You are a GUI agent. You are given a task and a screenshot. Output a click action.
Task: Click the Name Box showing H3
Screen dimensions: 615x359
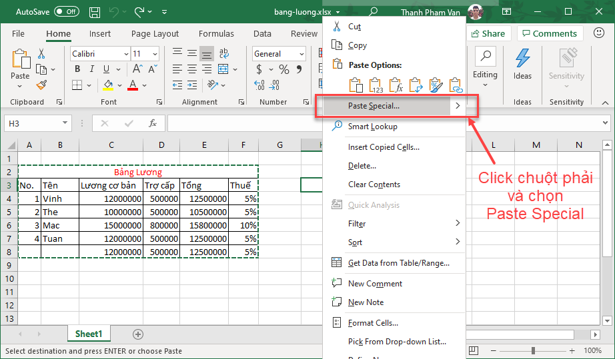[38, 123]
